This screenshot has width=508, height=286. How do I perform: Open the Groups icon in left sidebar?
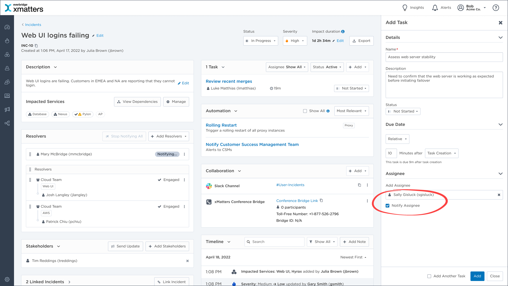point(7,82)
